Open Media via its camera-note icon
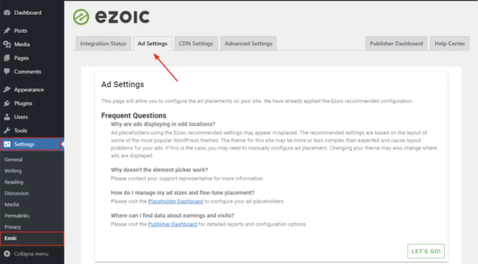Image resolution: width=478 pixels, height=264 pixels. coord(7,44)
